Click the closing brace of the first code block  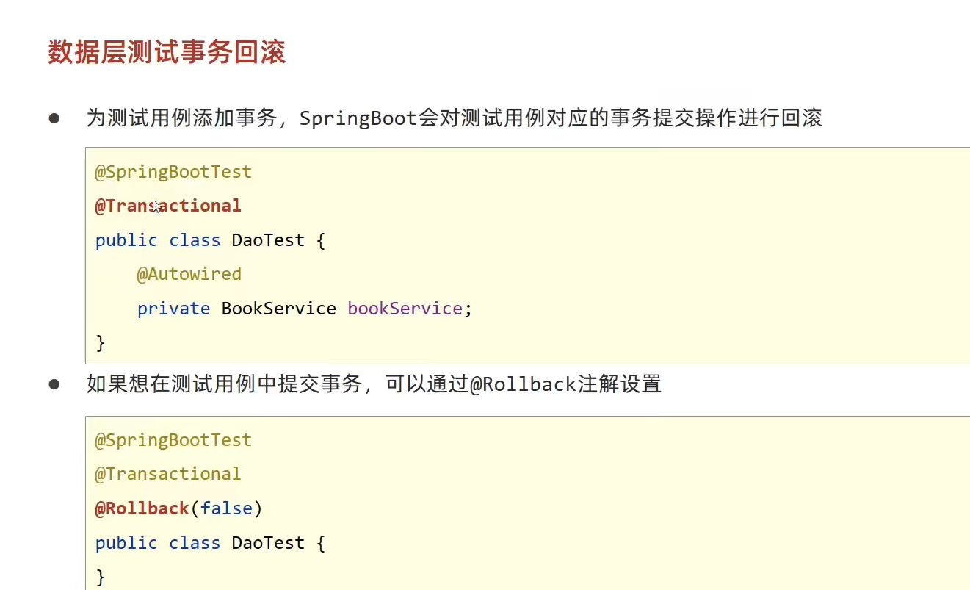click(x=101, y=342)
